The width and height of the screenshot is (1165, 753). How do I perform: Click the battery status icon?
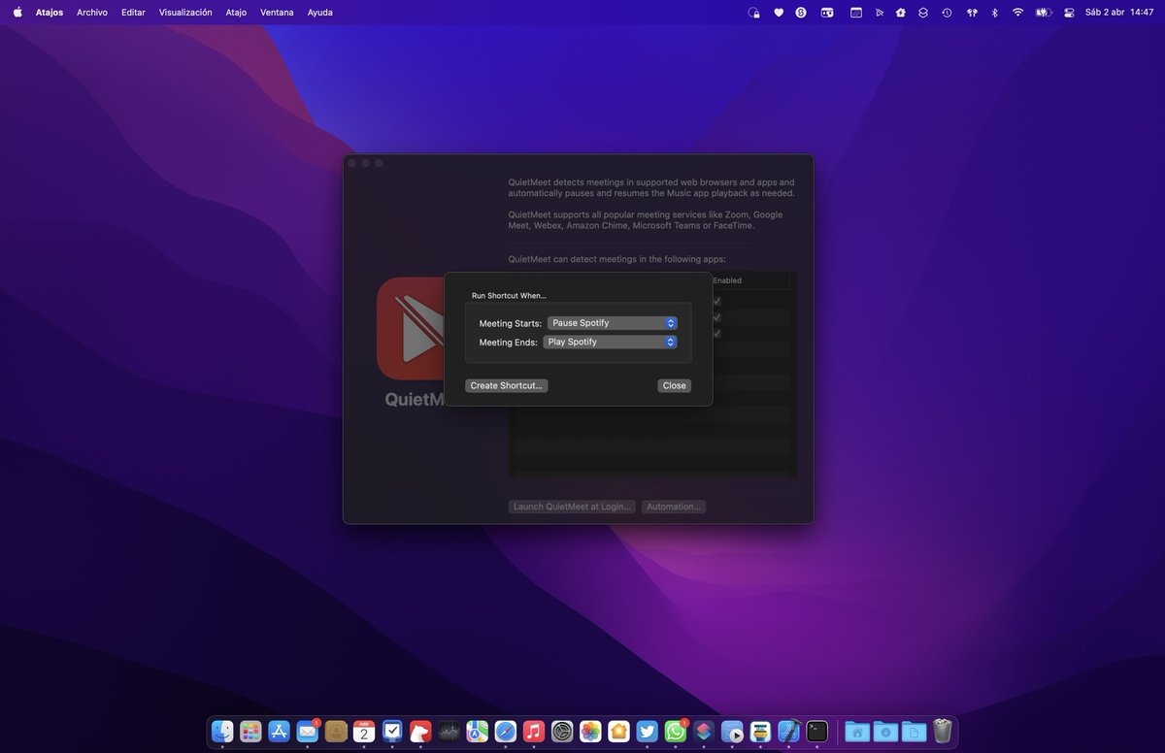1044,13
